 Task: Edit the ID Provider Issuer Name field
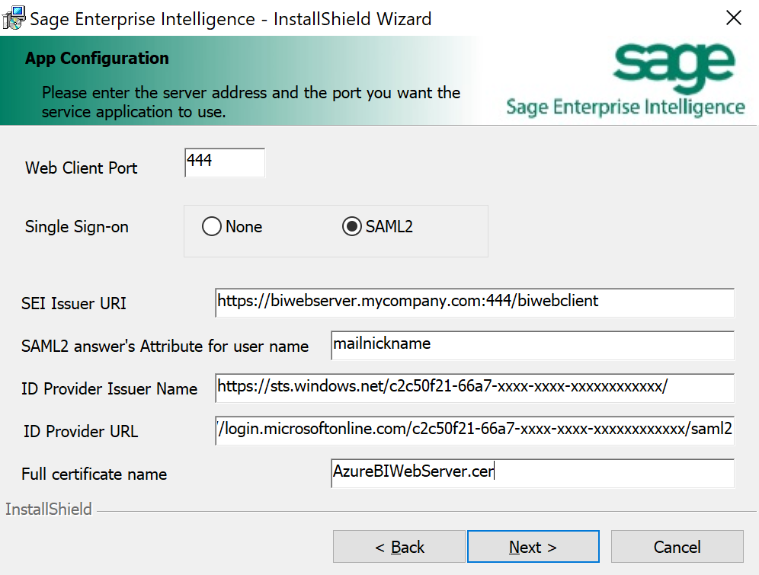474,388
